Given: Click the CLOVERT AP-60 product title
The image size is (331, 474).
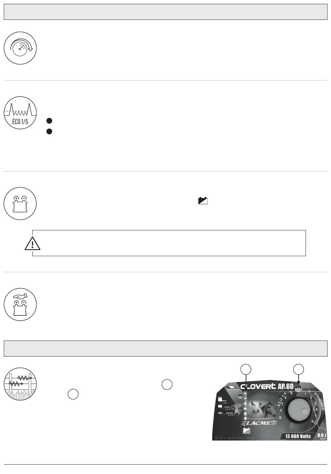Looking at the screenshot, I should coord(267,386).
